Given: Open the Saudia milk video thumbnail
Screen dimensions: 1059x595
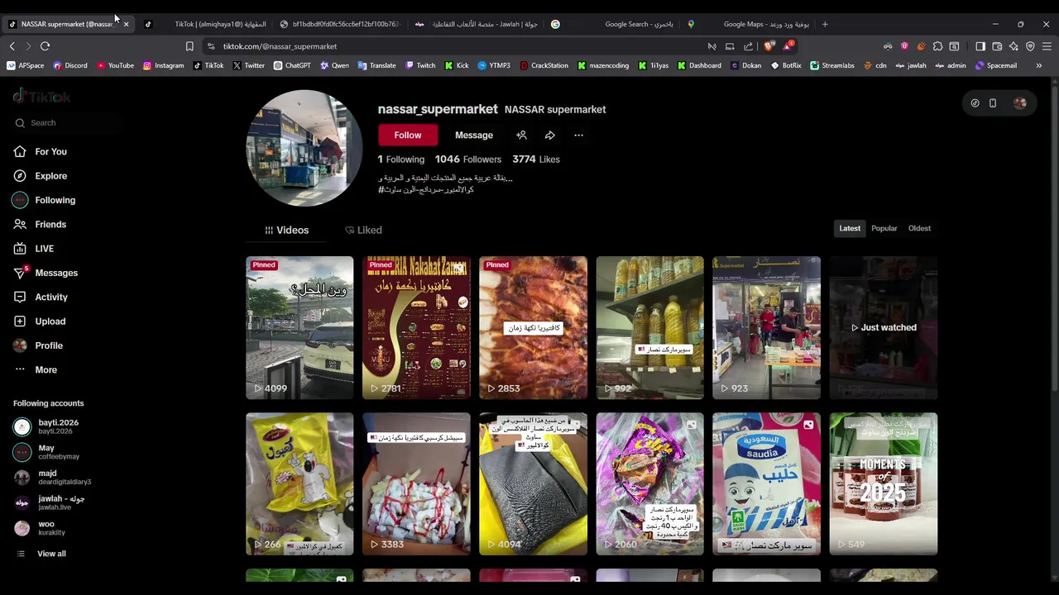Looking at the screenshot, I should coord(766,483).
